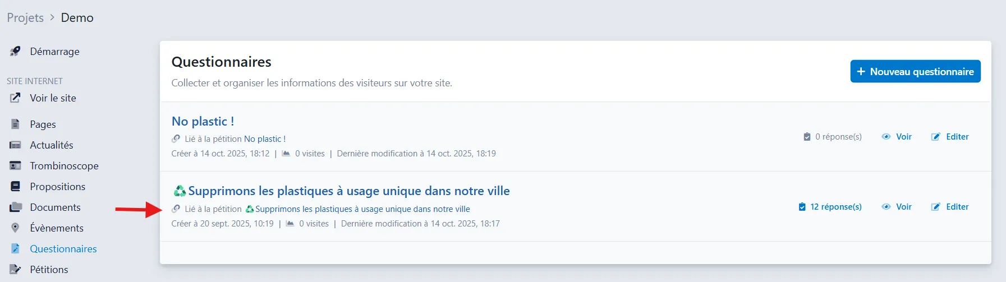Open the No plastic ! questionnaire title
Viewport: 1006px width, 282px height.
coord(203,122)
